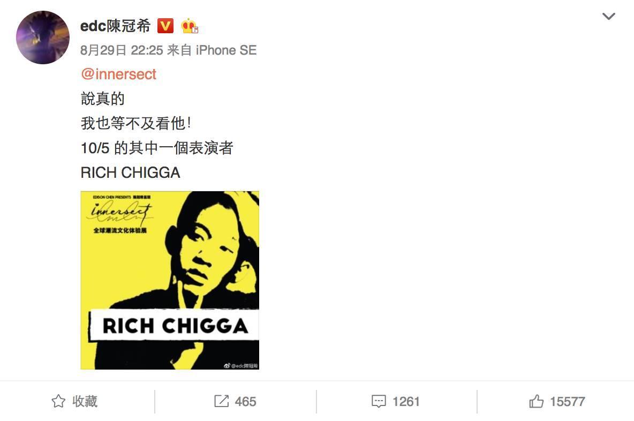Open reposts count 465
Image resolution: width=634 pixels, height=421 pixels.
(x=245, y=402)
